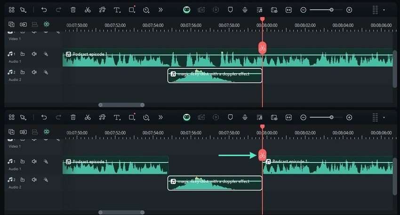
Task: Select the Crop tool in top toolbar
Action: 132,10
